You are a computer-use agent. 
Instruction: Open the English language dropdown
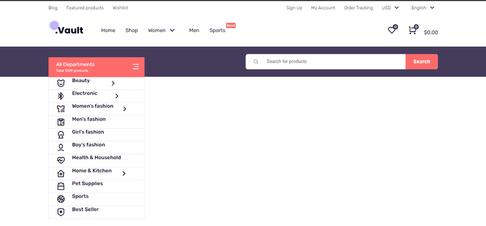423,8
